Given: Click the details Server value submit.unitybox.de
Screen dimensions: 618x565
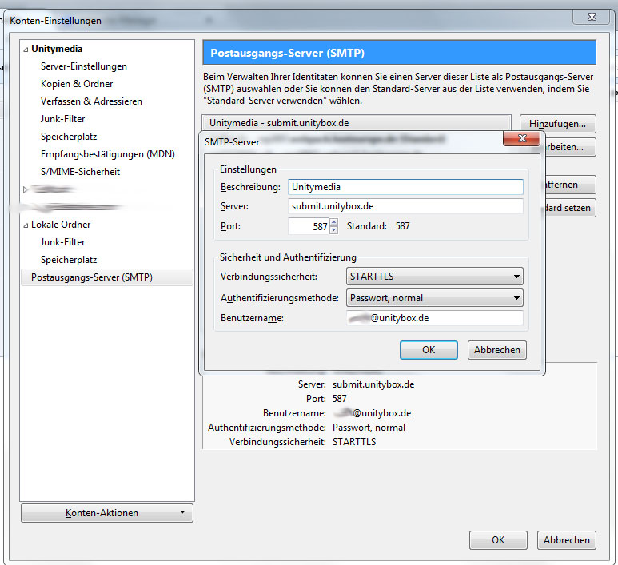Looking at the screenshot, I should pos(373,384).
